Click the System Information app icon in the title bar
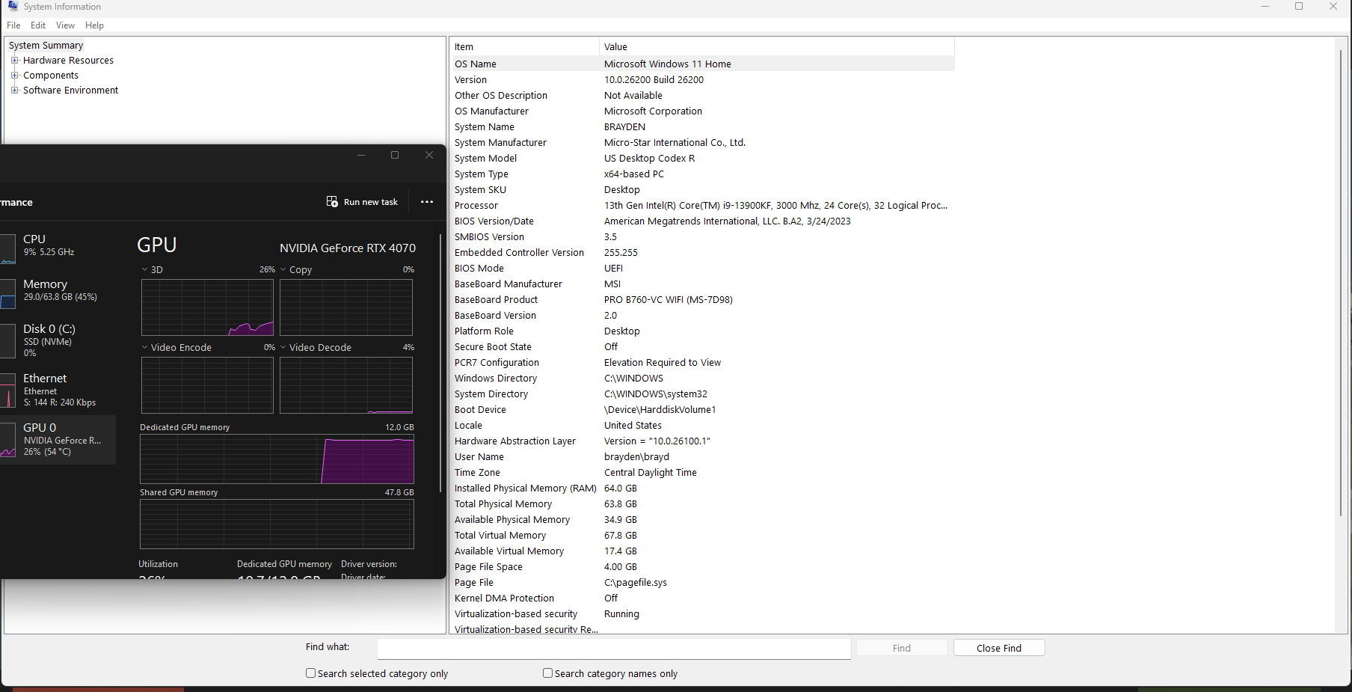 (13, 6)
